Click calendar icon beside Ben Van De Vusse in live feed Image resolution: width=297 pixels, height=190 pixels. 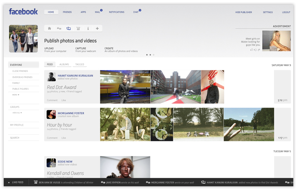36,182
